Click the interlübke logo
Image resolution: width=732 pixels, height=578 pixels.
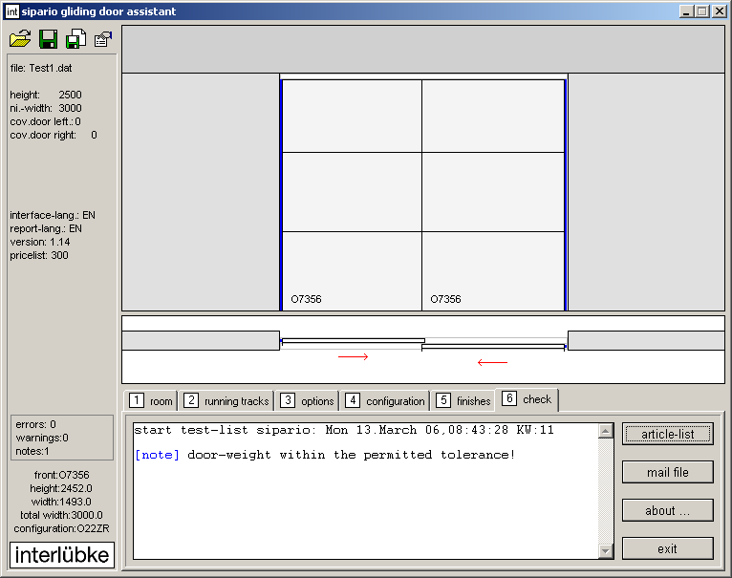click(62, 555)
